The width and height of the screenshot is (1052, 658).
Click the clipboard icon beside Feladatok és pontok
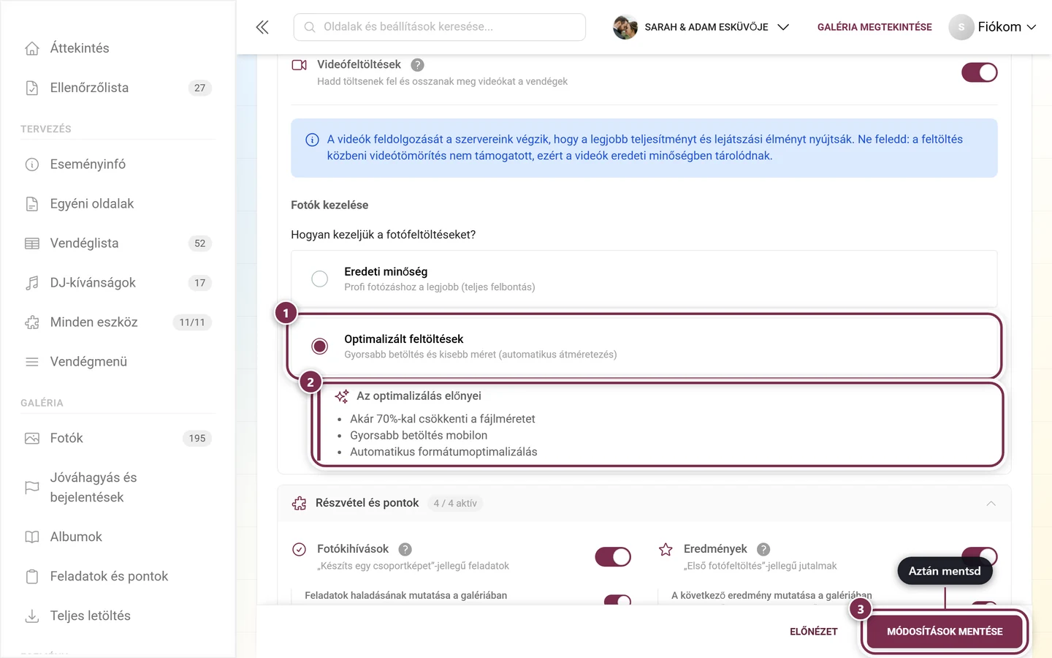tap(32, 577)
